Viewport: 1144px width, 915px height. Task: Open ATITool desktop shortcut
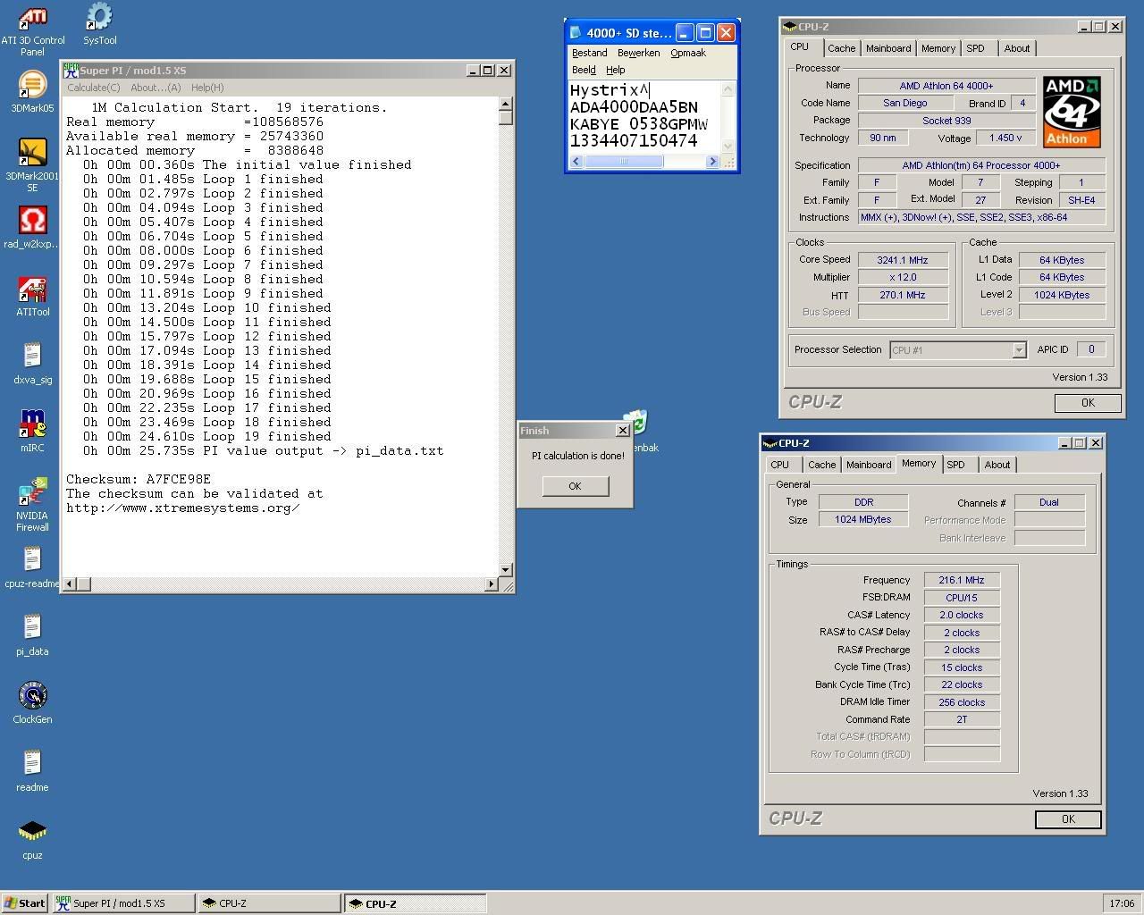click(32, 290)
